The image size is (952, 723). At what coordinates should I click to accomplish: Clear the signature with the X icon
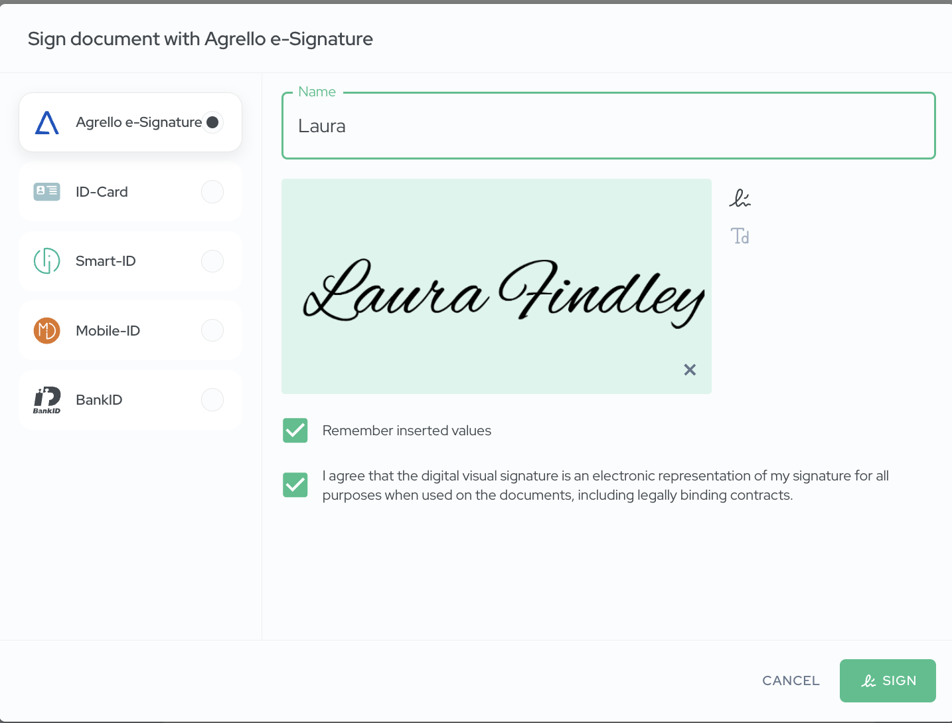pos(690,369)
